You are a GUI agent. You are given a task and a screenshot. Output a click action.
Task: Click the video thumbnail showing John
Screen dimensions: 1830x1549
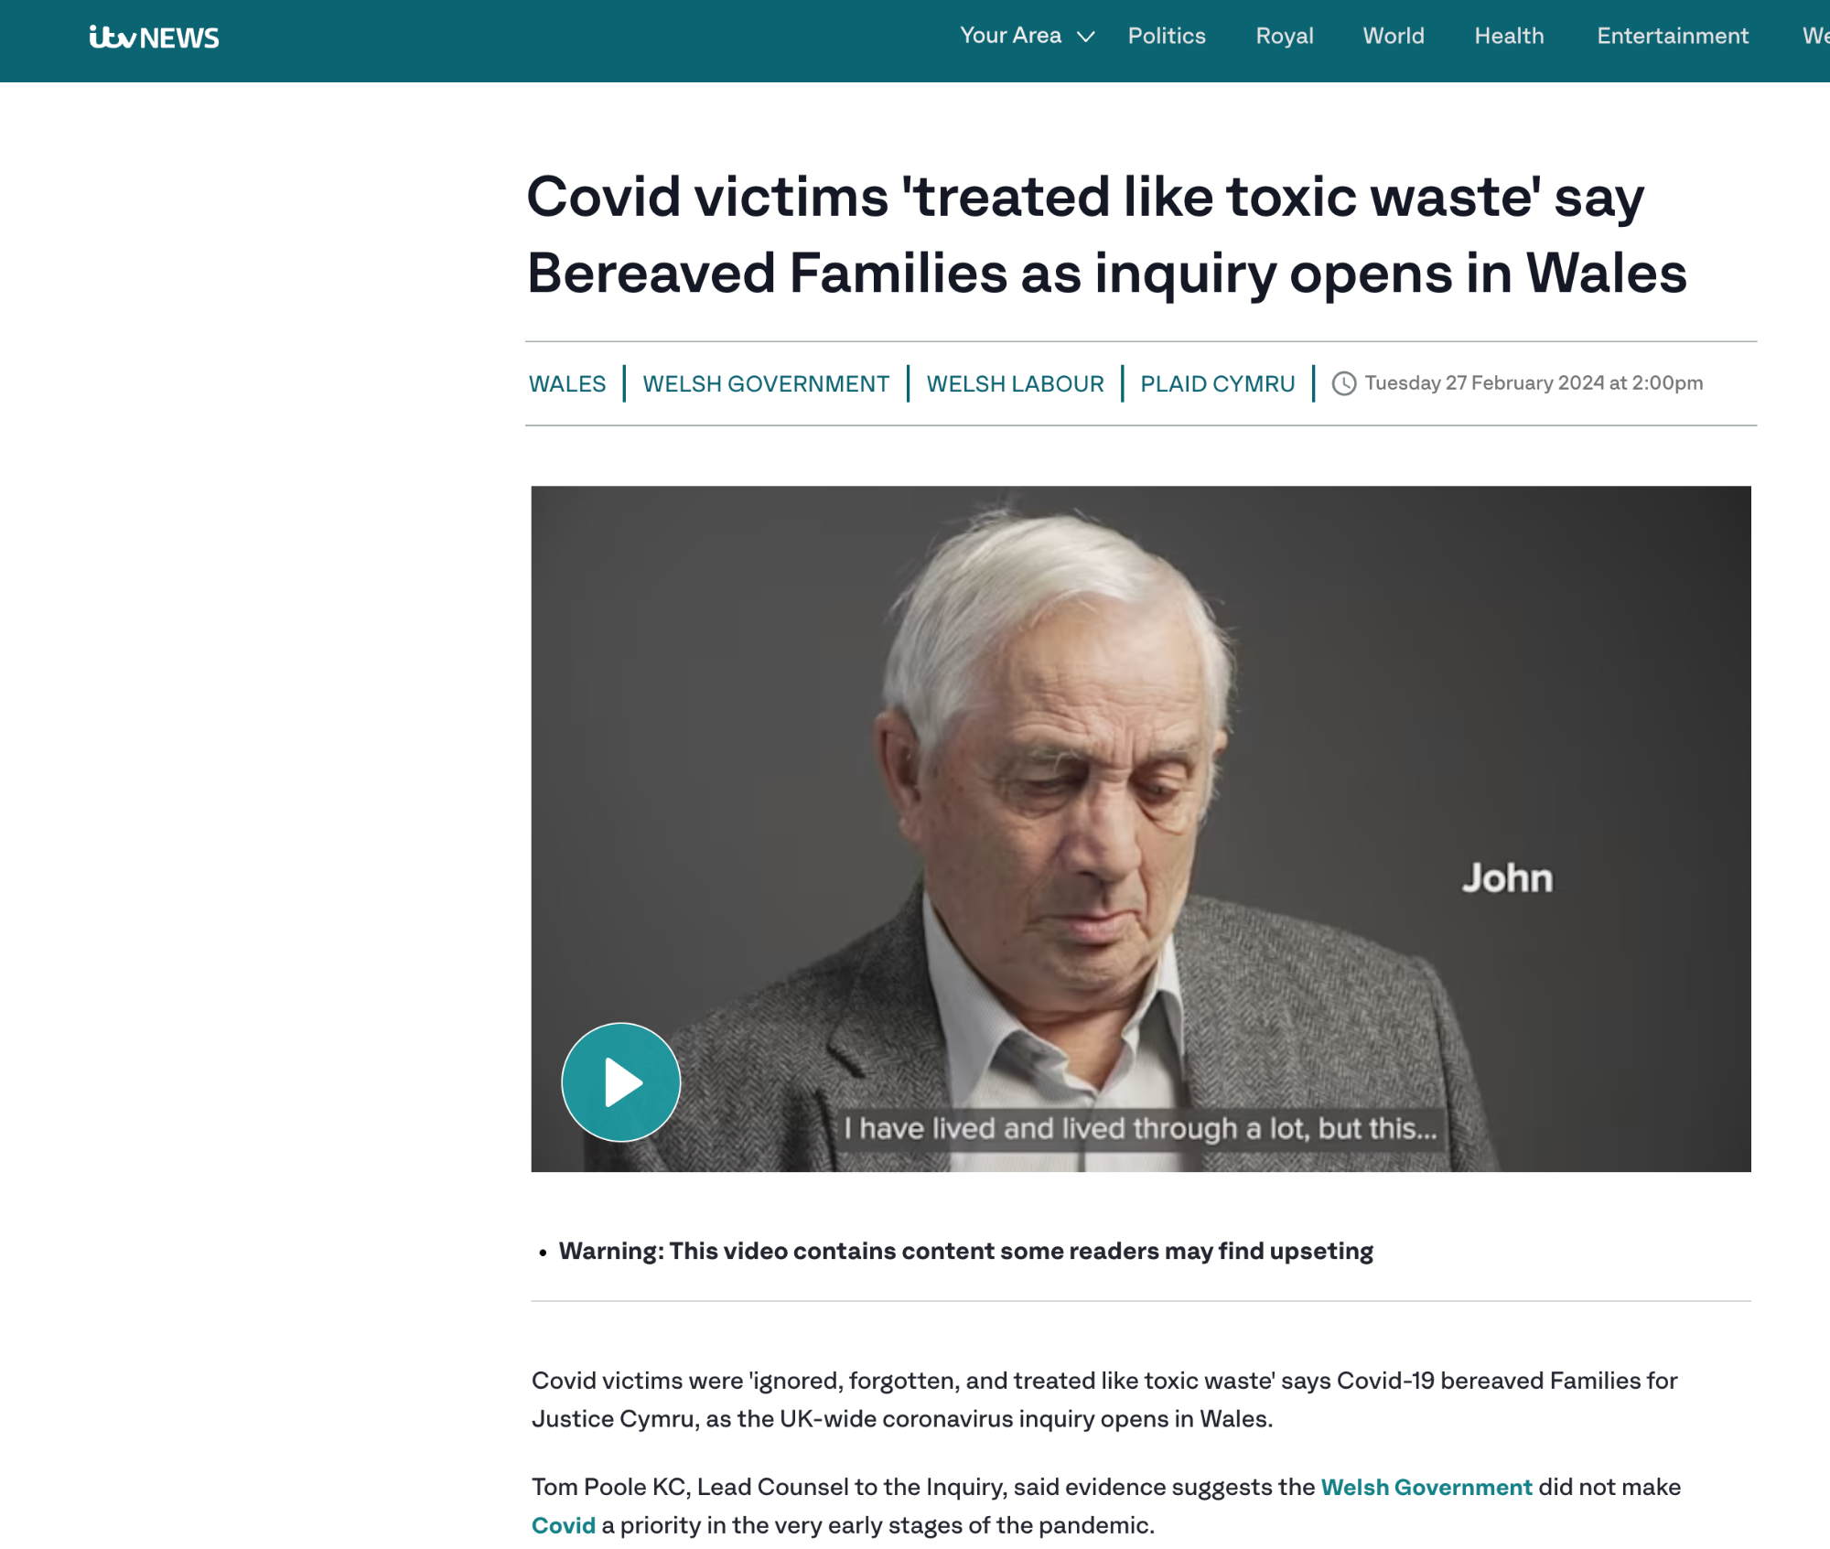pos(1140,828)
